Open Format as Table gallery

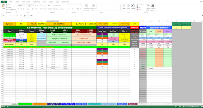point(93,7)
